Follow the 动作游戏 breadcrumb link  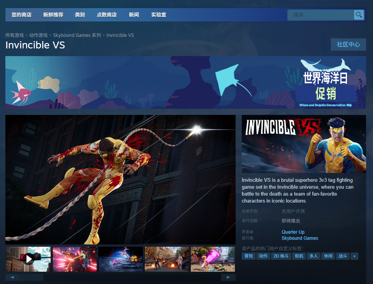pyautogui.click(x=38, y=35)
